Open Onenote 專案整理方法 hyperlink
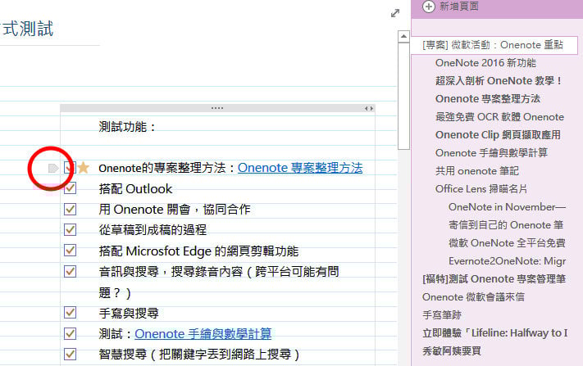Image resolution: width=583 pixels, height=366 pixels. click(x=300, y=168)
